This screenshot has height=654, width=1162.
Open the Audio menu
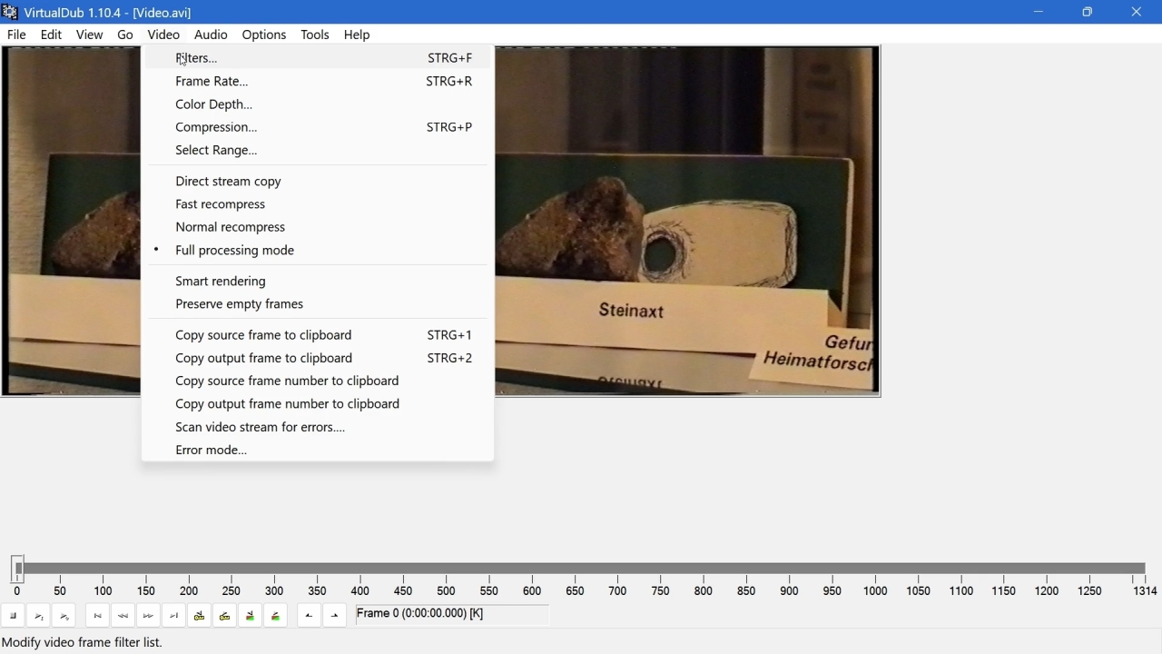(x=211, y=35)
